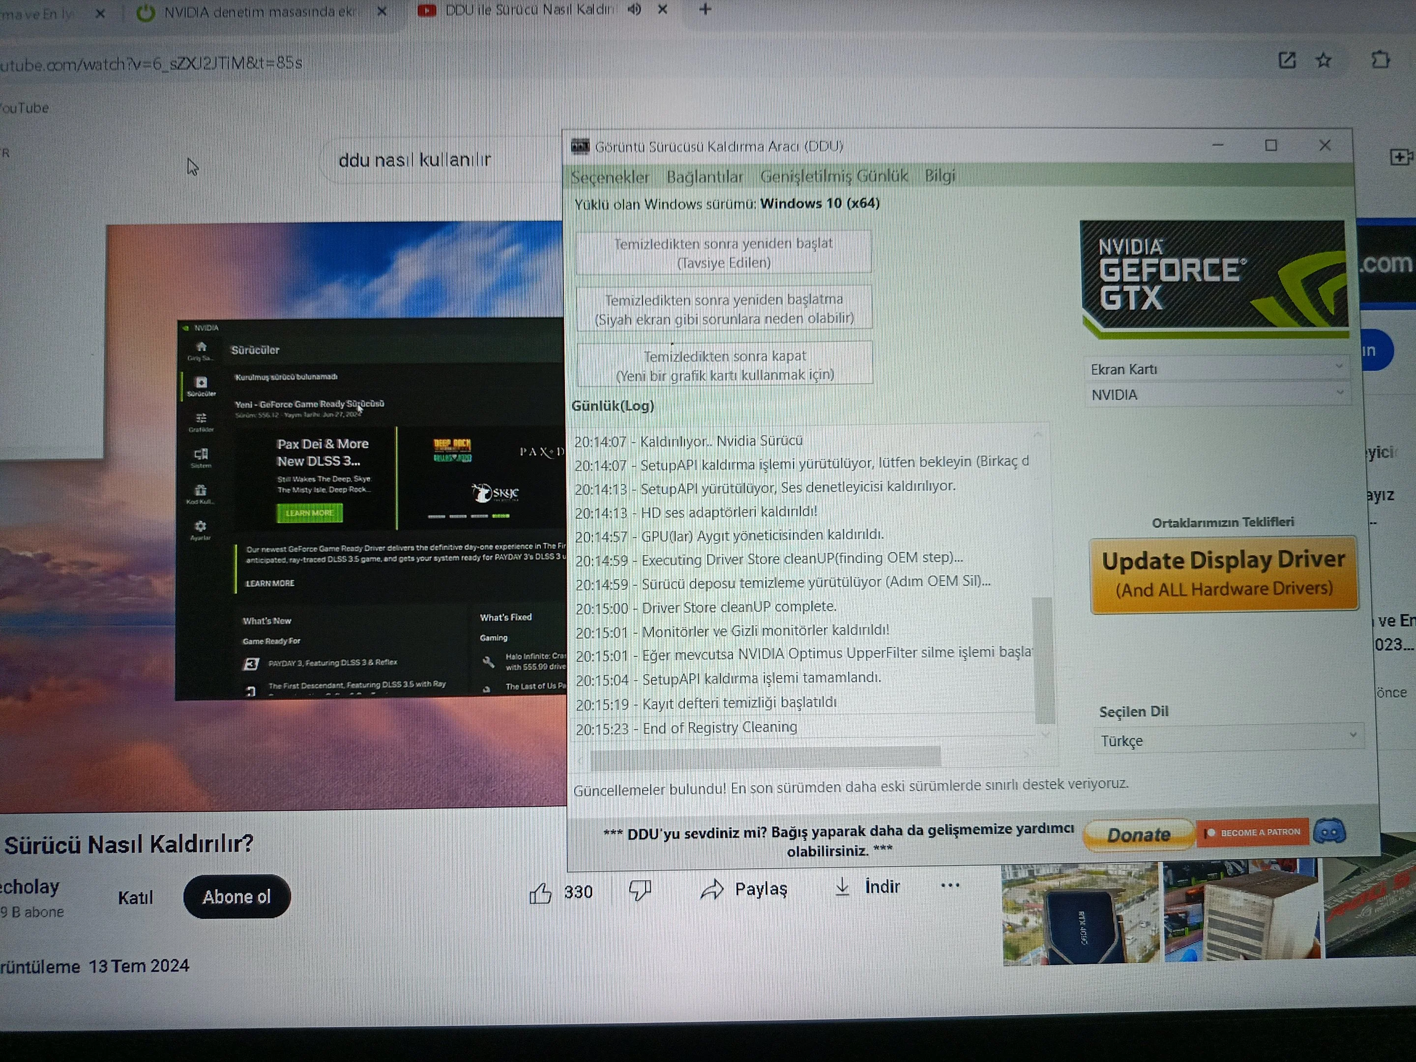1416x1062 pixels.
Task: Click the Update Display Driver banner
Action: [x=1223, y=574]
